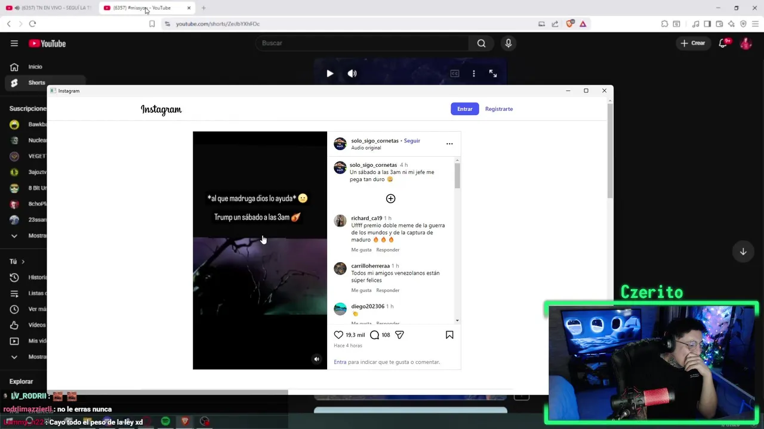Open the Crear create button

(x=693, y=43)
